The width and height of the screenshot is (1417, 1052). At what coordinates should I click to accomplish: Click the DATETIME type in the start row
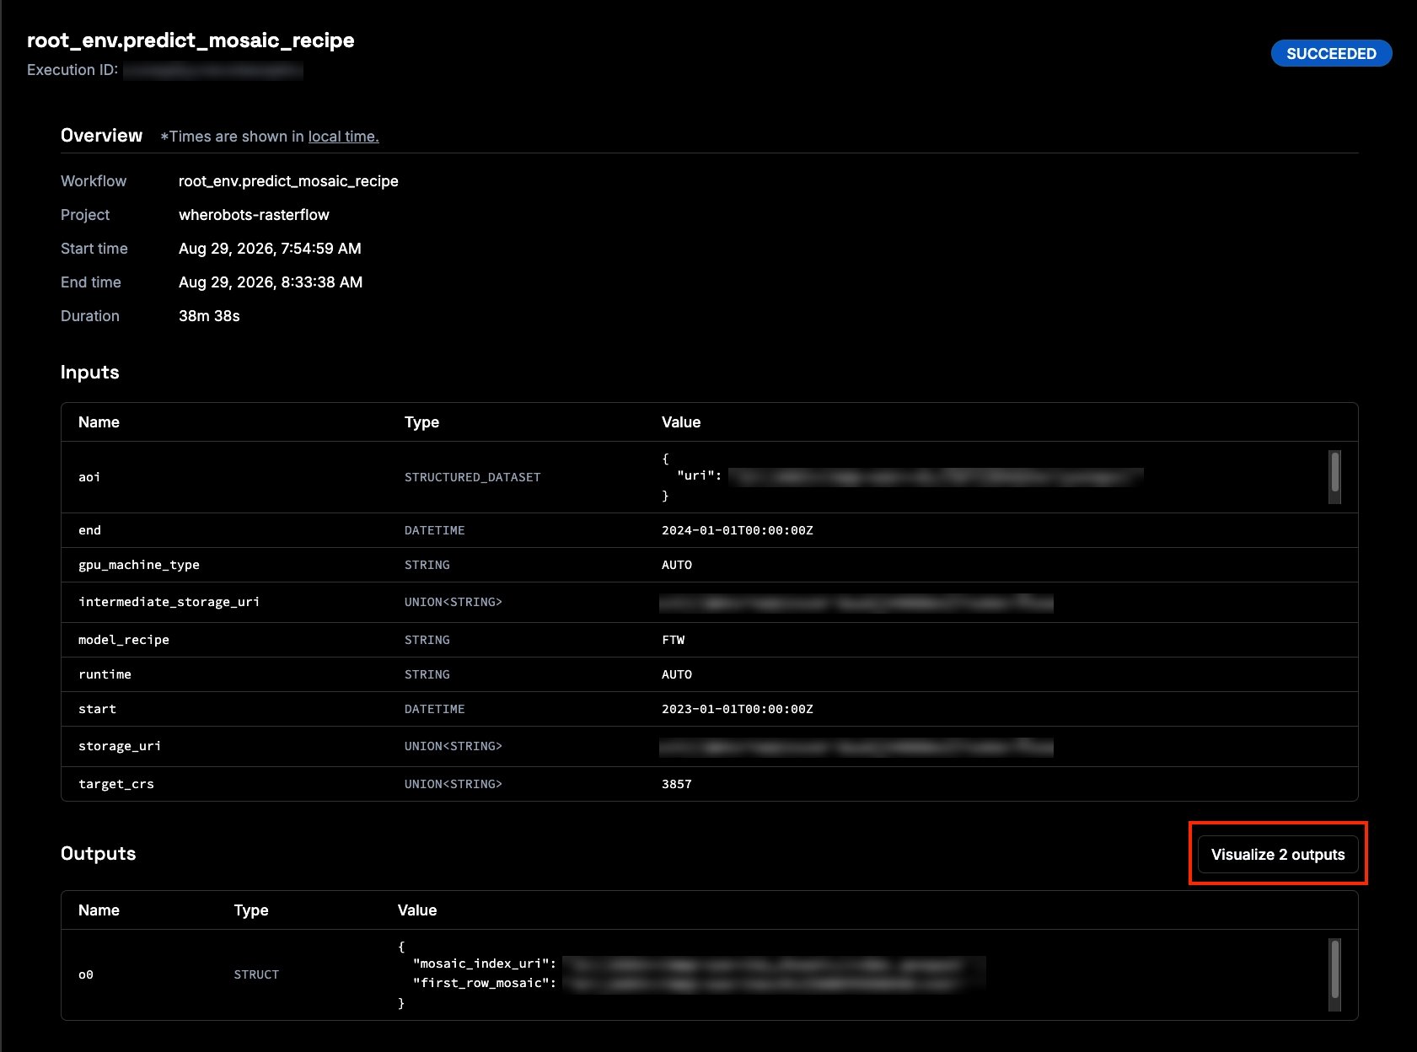tap(435, 709)
